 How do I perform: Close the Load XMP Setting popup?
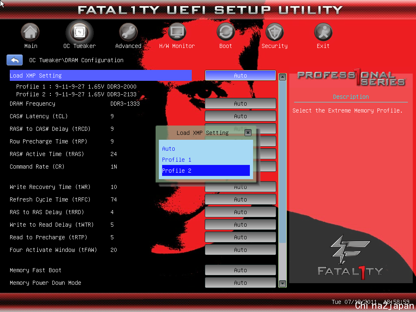248,132
